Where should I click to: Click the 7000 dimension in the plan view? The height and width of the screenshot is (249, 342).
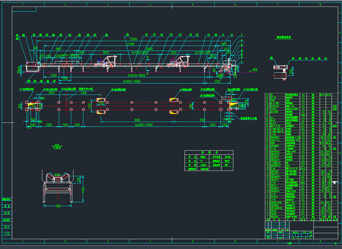(202, 120)
